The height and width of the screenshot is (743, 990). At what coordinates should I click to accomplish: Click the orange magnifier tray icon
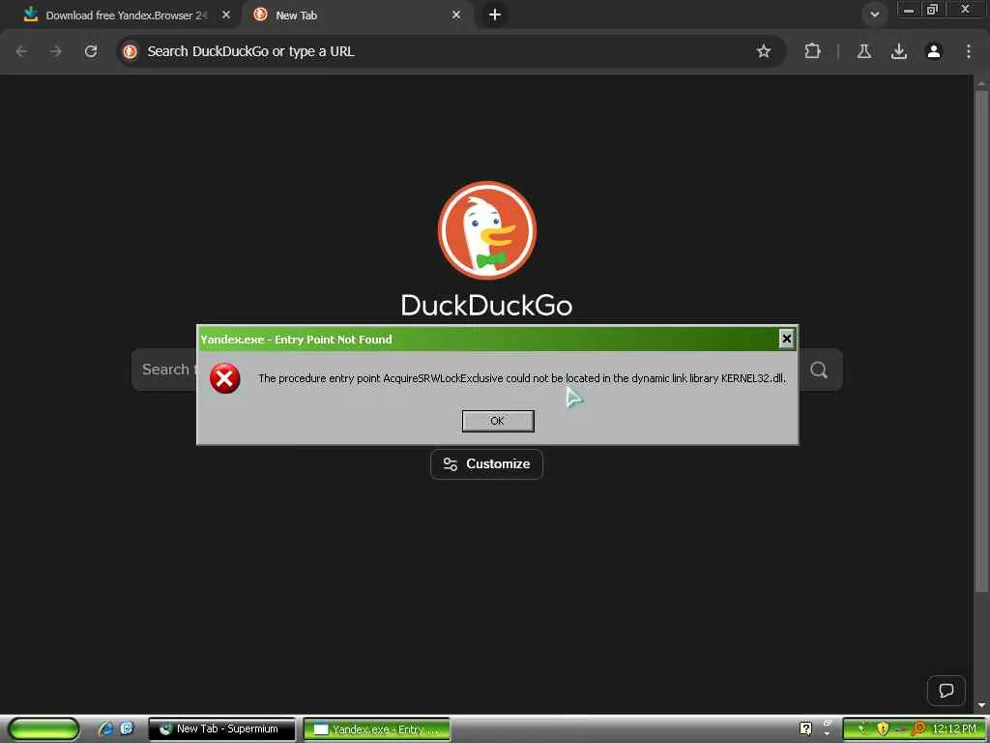coord(919,729)
